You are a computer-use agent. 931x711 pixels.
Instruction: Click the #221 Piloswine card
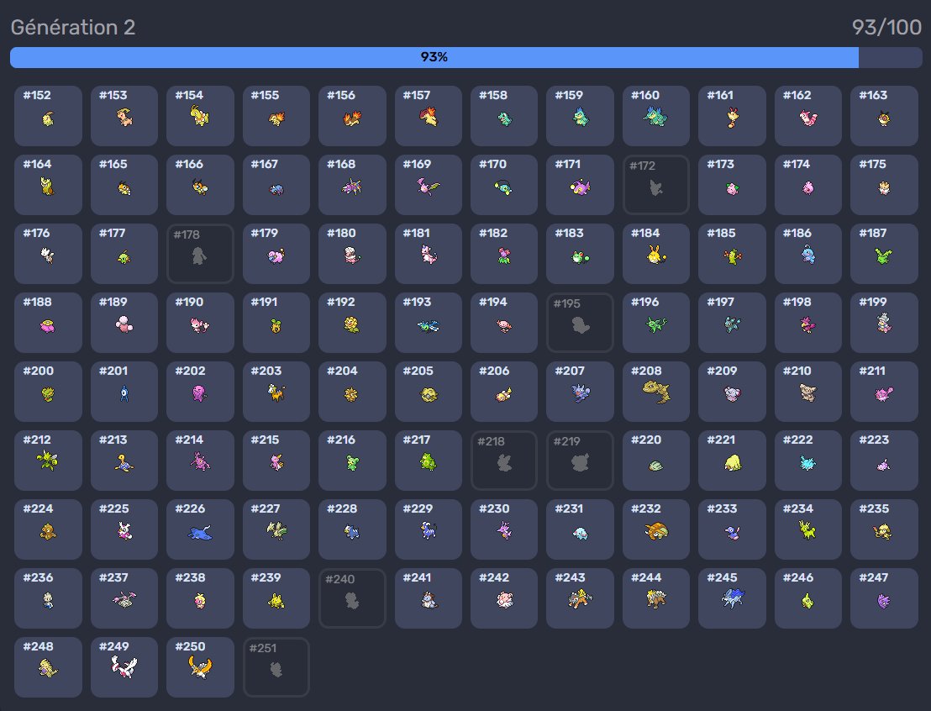click(732, 461)
